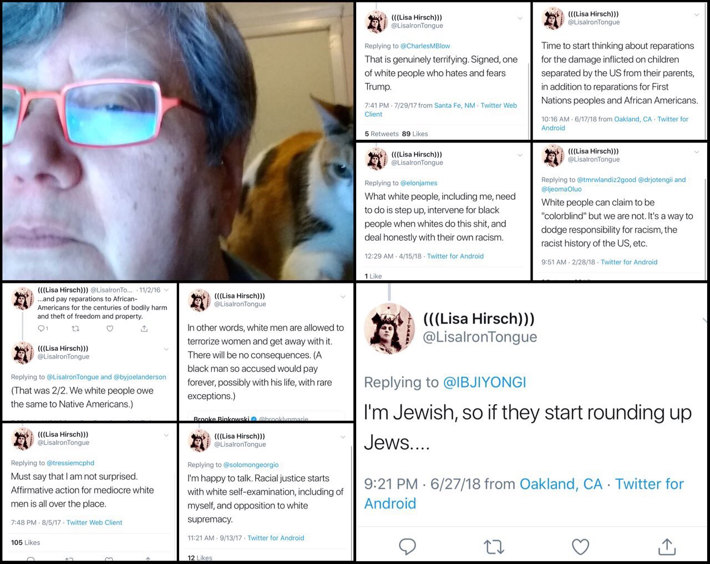Click Oakland, CA link in 6/27/18 tweet
This screenshot has height=564, width=710.
point(561,484)
